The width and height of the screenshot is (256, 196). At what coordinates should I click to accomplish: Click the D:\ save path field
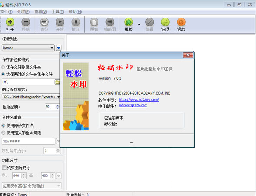click(28, 82)
